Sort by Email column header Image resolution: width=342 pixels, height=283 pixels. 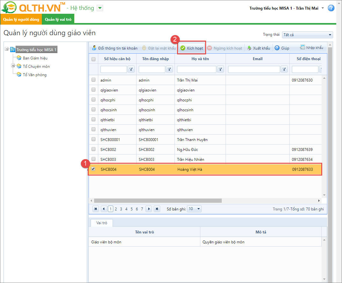click(257, 59)
